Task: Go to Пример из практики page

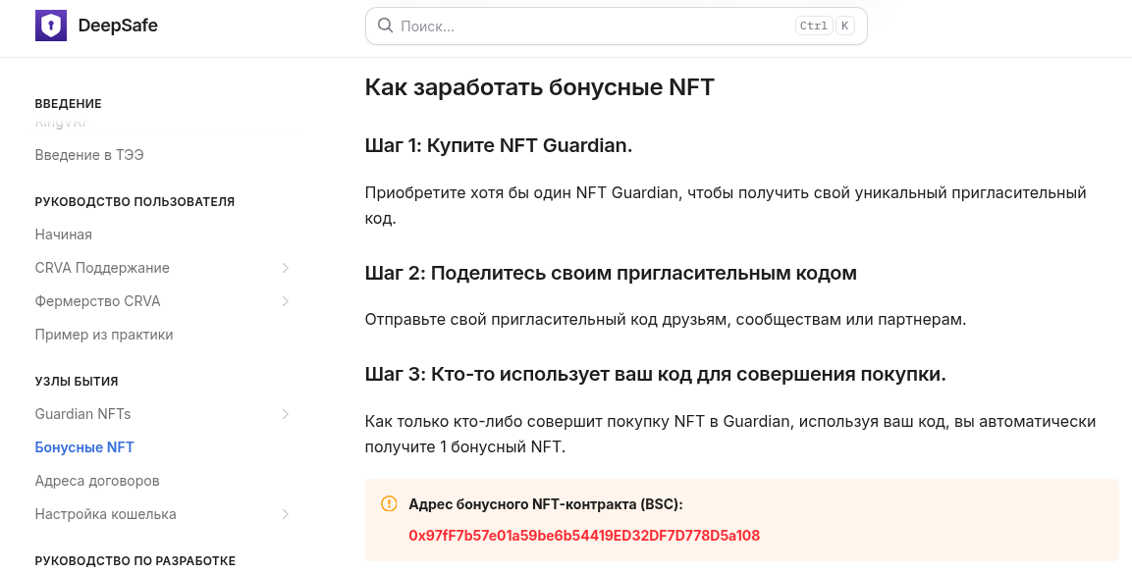Action: (x=104, y=335)
